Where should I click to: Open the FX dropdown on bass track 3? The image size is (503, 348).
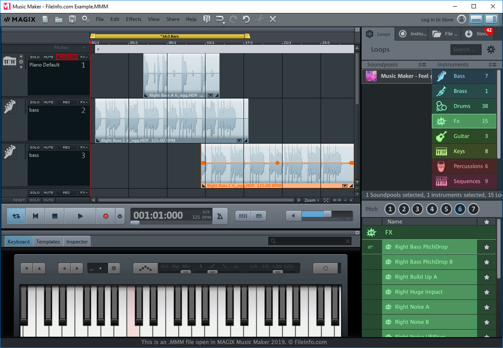(x=84, y=147)
